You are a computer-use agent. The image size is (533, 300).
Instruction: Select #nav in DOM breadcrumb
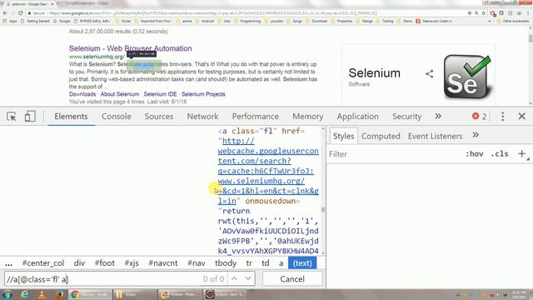(x=197, y=263)
